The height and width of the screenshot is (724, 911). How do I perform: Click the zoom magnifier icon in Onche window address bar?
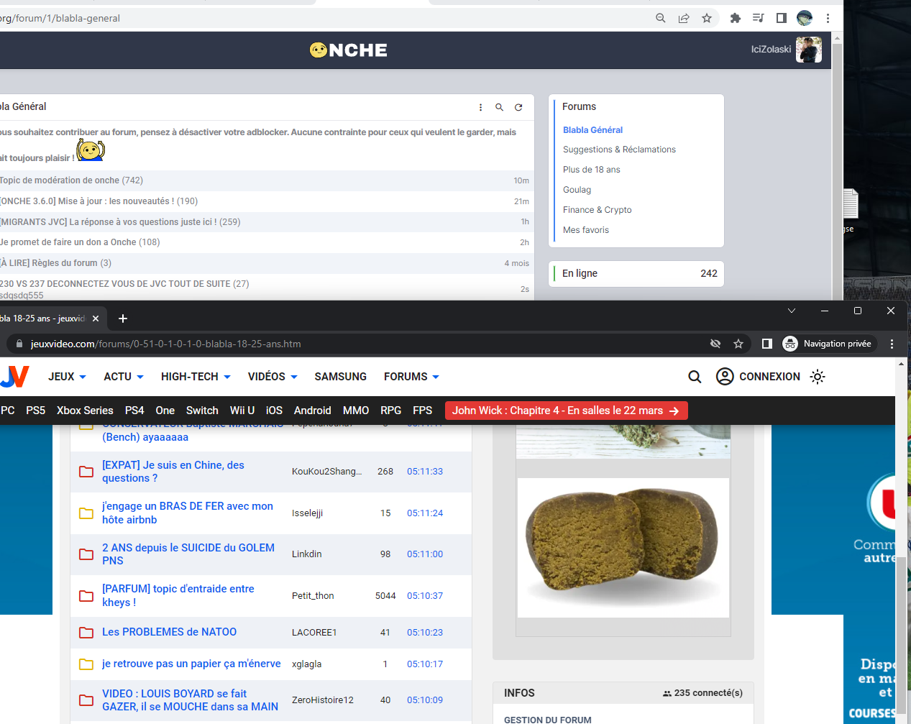(x=661, y=18)
